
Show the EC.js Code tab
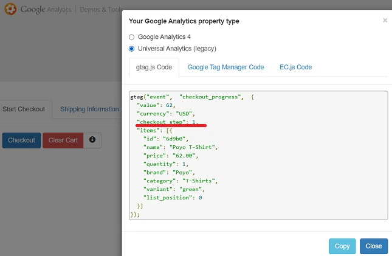pos(295,67)
